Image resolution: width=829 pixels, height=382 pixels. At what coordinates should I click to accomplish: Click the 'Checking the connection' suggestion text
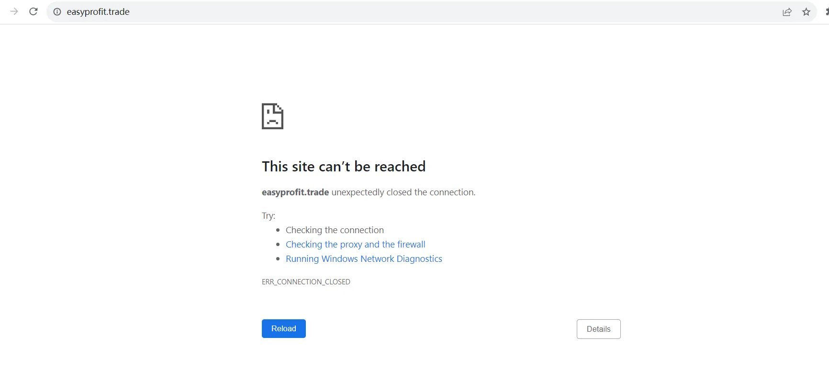[x=335, y=230]
